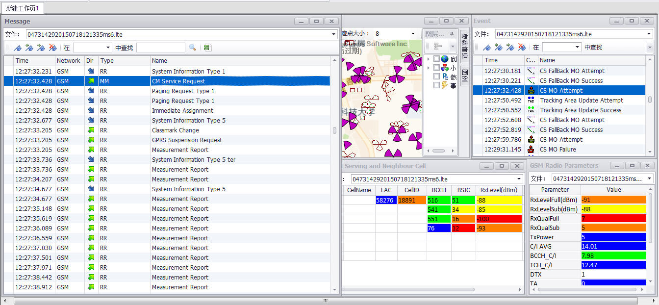Click the first binoculars find icon in Event toolbar
This screenshot has height=305, width=659.
pos(487,48)
